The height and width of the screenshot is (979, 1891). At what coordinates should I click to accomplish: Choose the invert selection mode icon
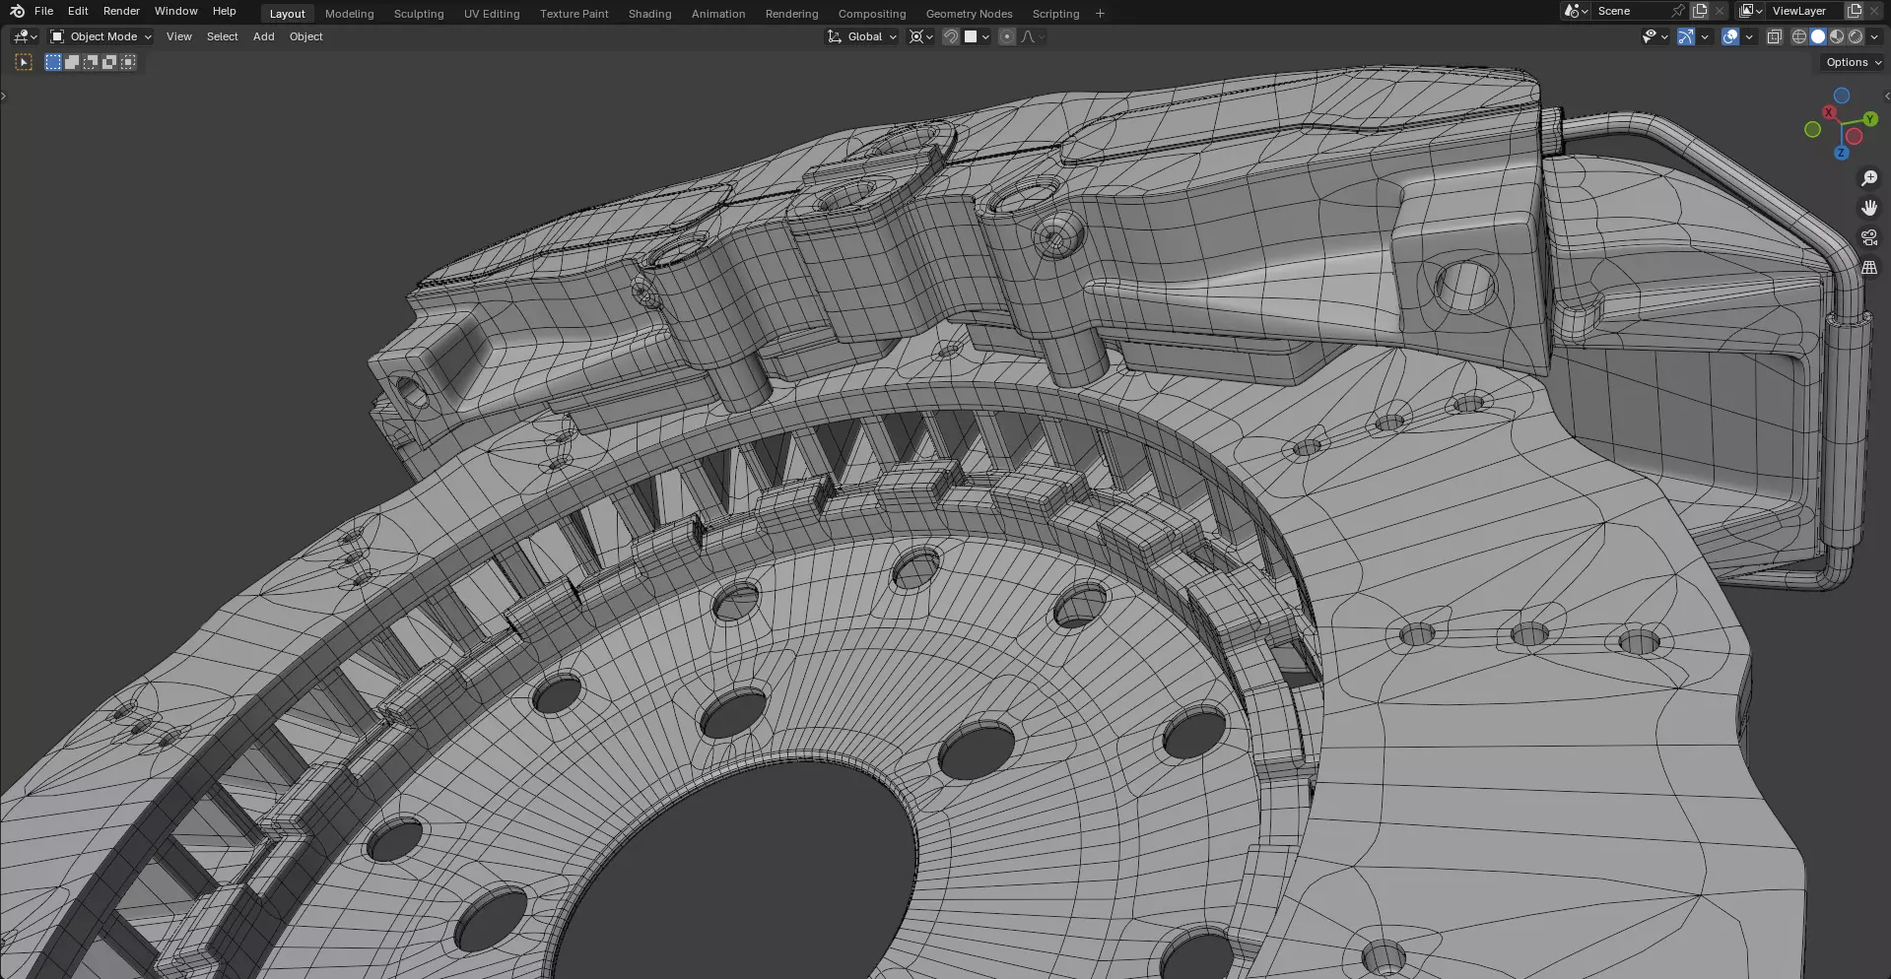[x=109, y=62]
